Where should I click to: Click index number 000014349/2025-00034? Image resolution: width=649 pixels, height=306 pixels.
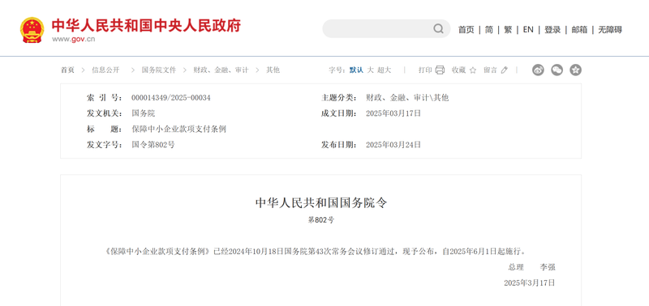point(171,98)
